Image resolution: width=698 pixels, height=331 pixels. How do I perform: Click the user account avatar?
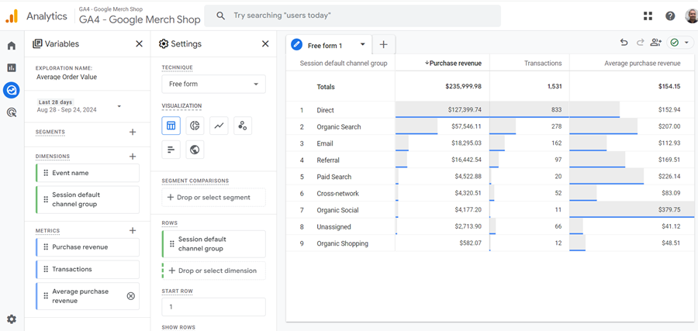(x=691, y=16)
